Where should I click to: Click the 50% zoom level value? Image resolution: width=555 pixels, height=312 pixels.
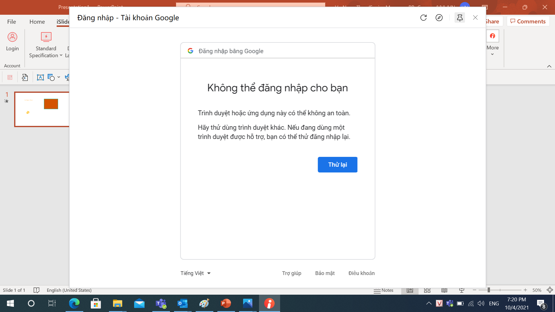click(x=537, y=290)
